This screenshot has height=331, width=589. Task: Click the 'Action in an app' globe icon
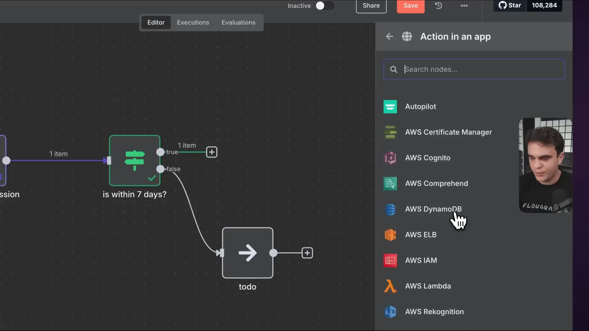tap(407, 36)
